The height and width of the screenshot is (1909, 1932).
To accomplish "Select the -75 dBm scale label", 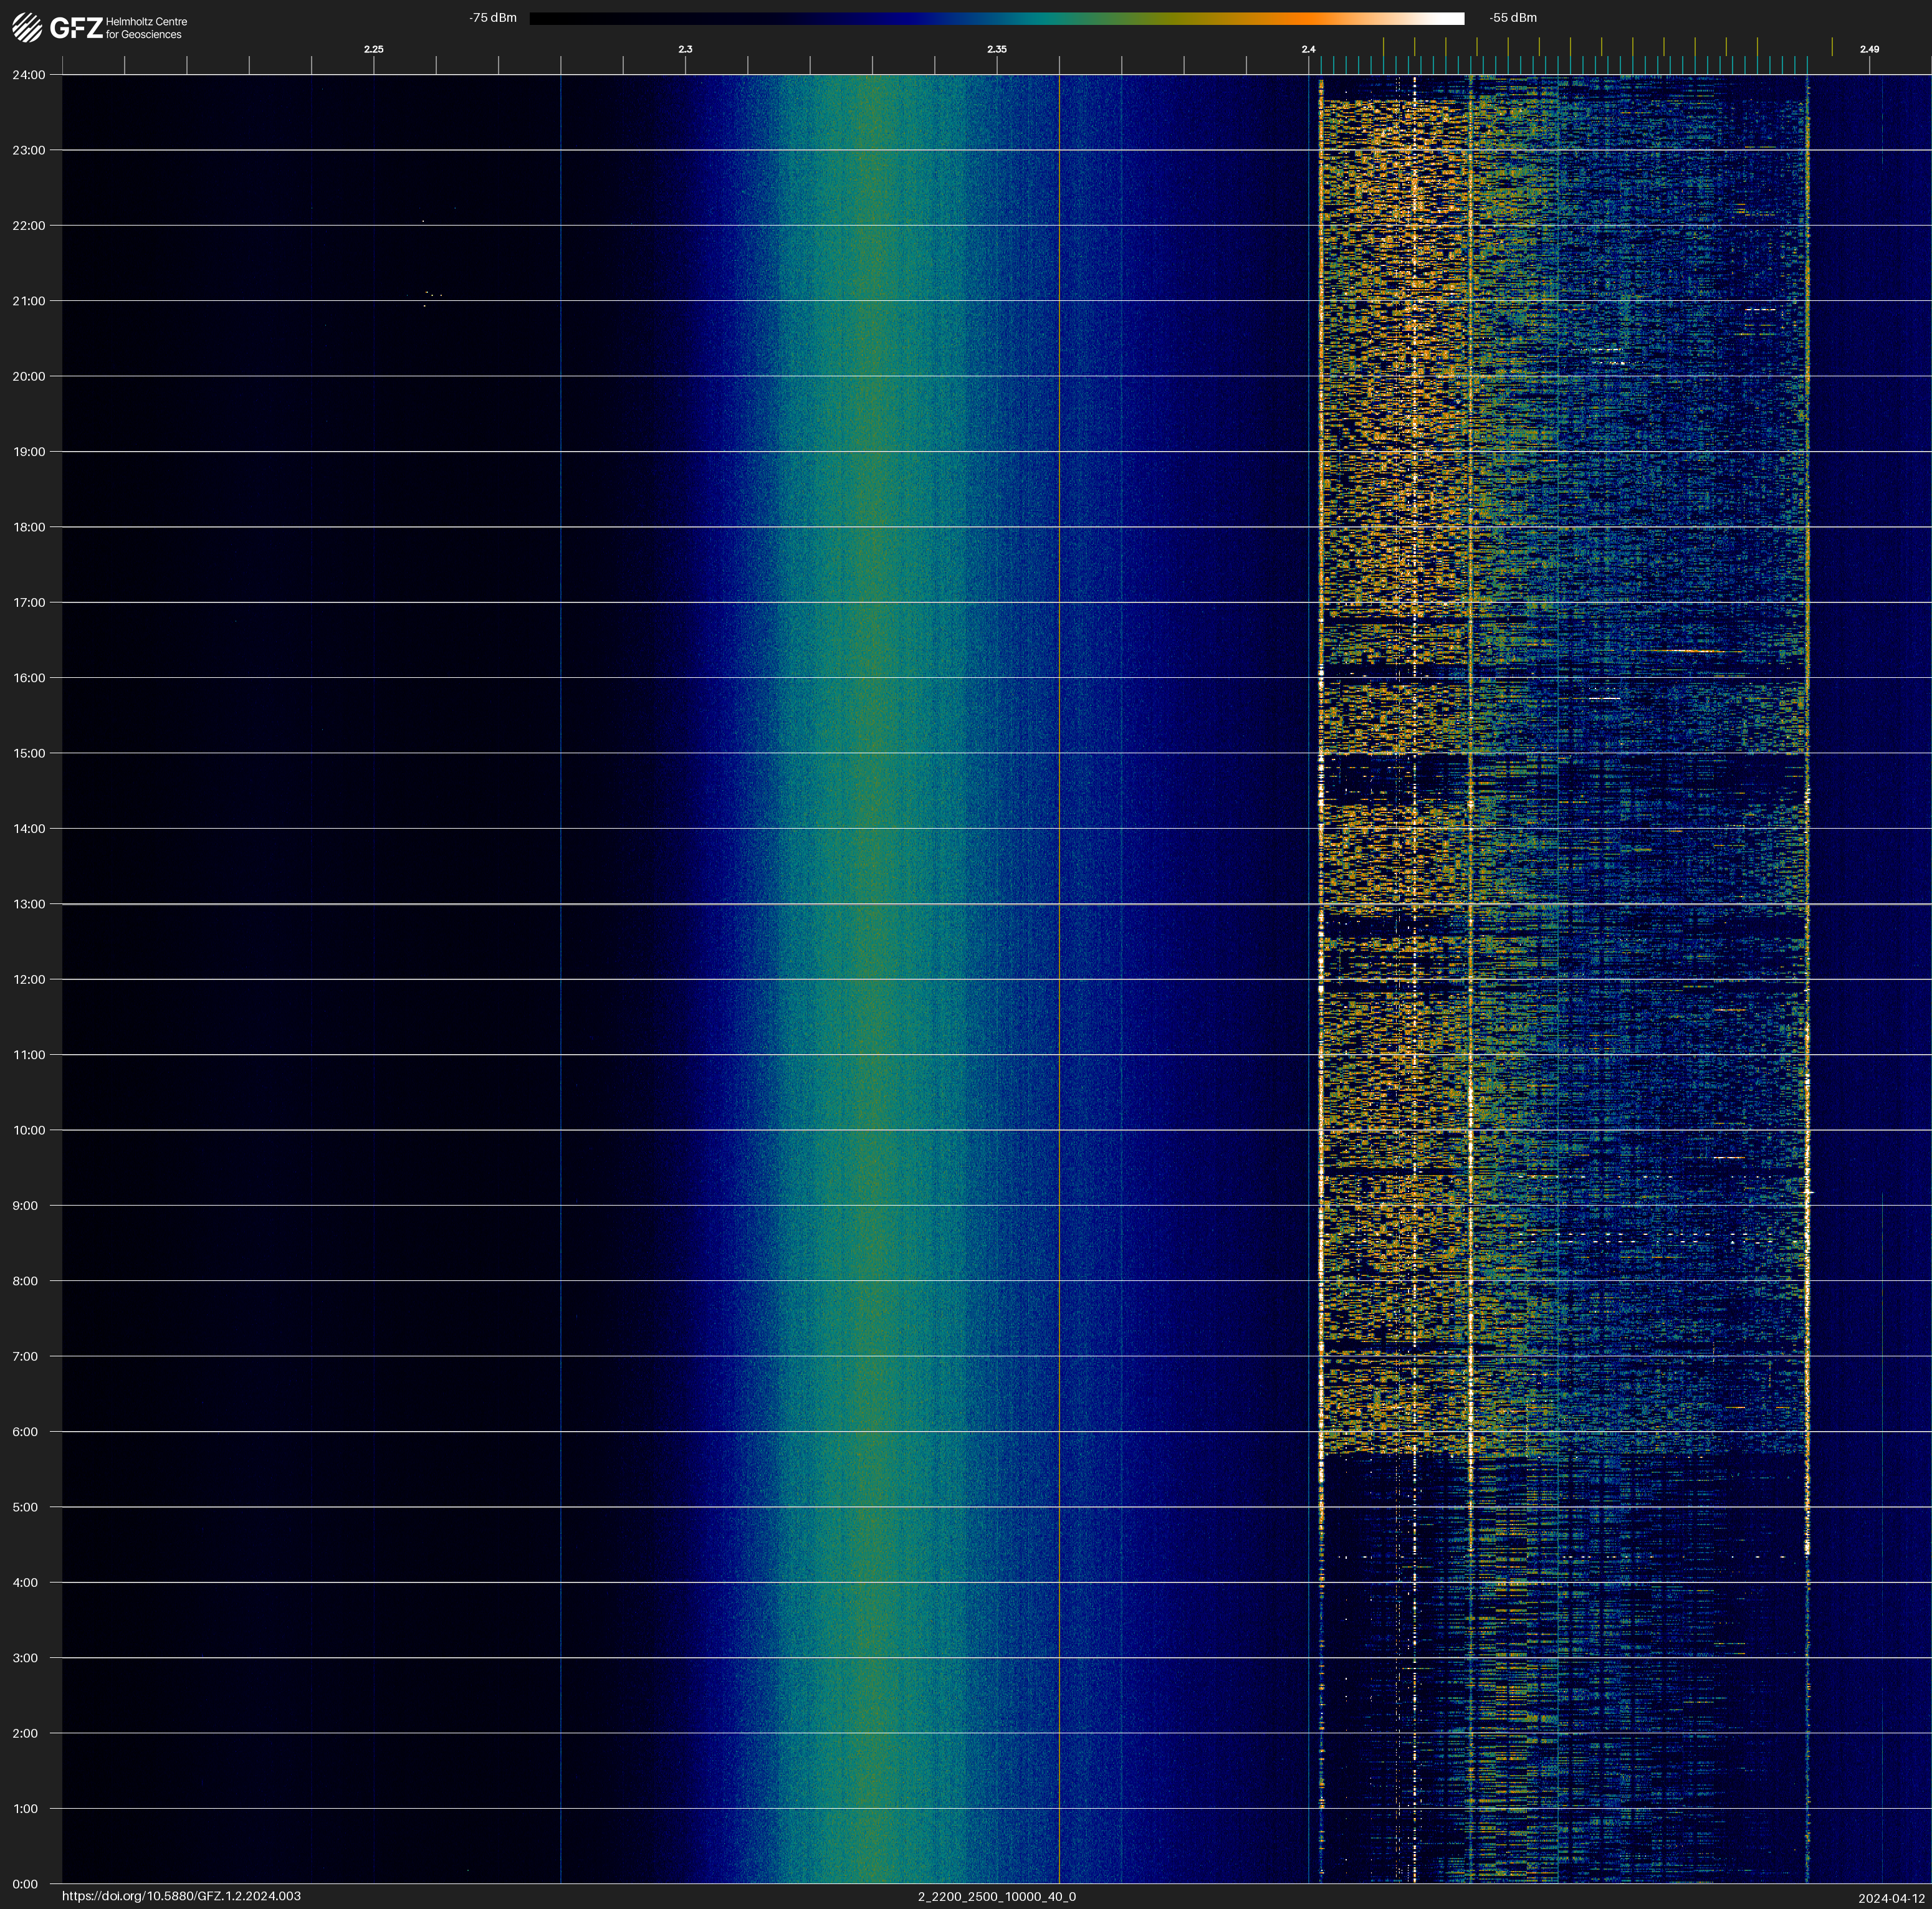I will click(x=492, y=18).
